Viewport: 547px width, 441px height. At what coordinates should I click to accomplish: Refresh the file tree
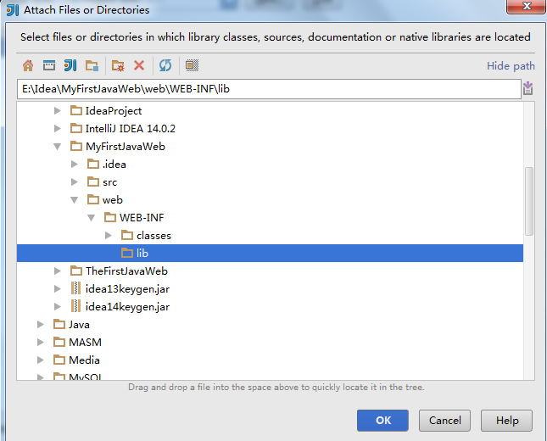[x=165, y=65]
